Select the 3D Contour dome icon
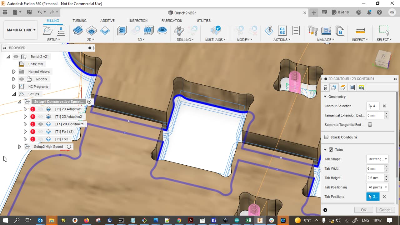 [x=162, y=31]
